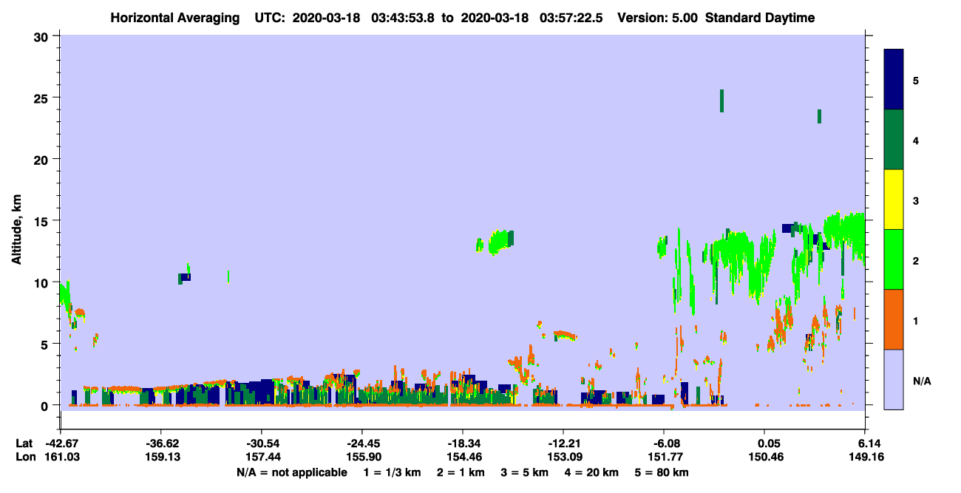Screen dimensions: 961x493
Task: Click latitude value -42.67
Action: click(61, 443)
